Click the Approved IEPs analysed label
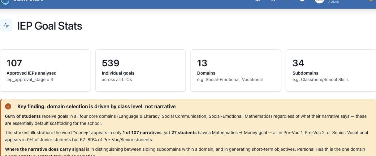The image size is (376, 156). tap(32, 73)
